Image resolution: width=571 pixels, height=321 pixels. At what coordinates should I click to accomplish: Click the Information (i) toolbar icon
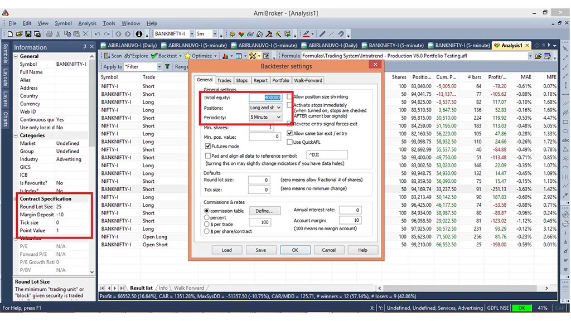(139, 34)
